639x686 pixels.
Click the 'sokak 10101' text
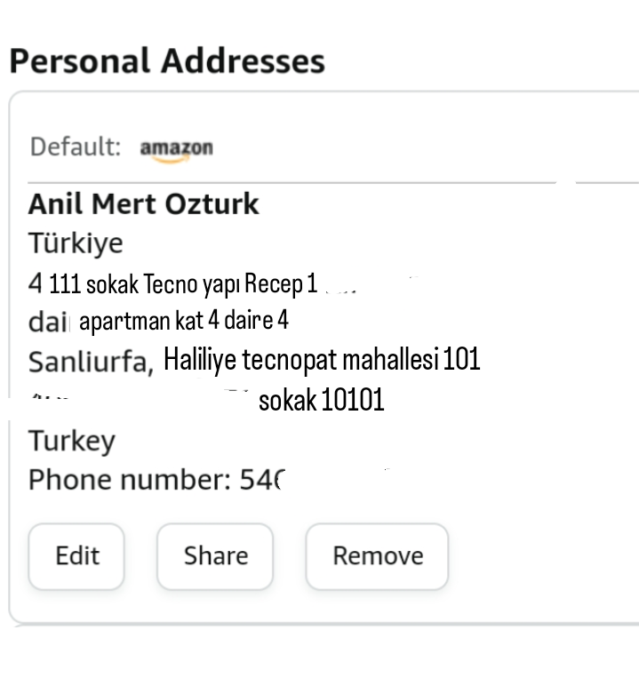point(321,400)
